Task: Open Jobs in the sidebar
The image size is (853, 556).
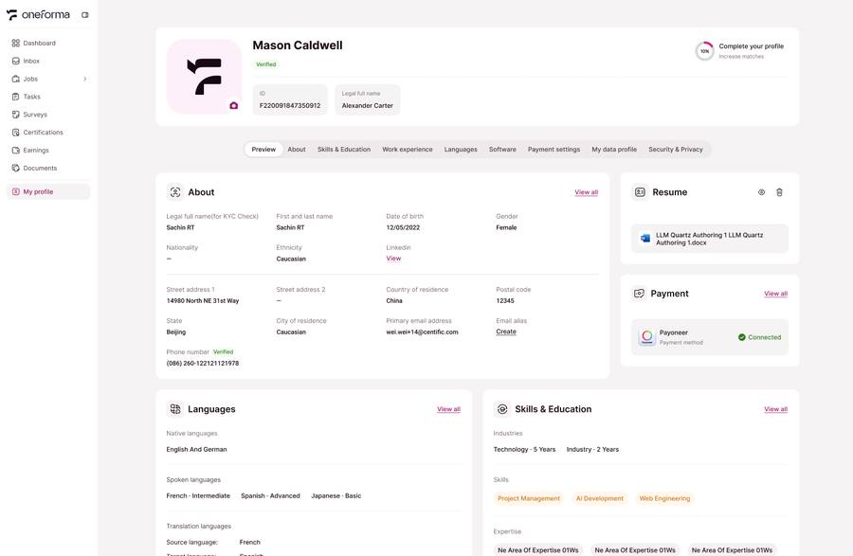Action: (x=48, y=79)
